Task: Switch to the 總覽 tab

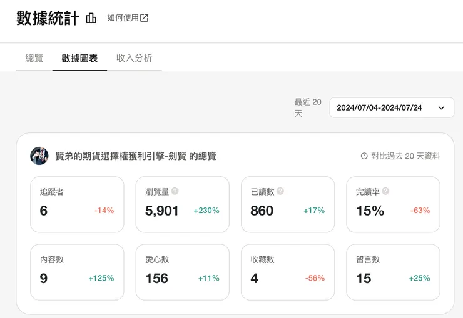Action: click(x=34, y=58)
